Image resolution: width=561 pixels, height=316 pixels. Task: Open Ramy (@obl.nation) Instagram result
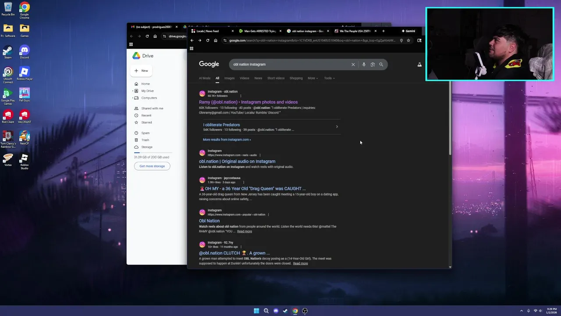point(248,102)
